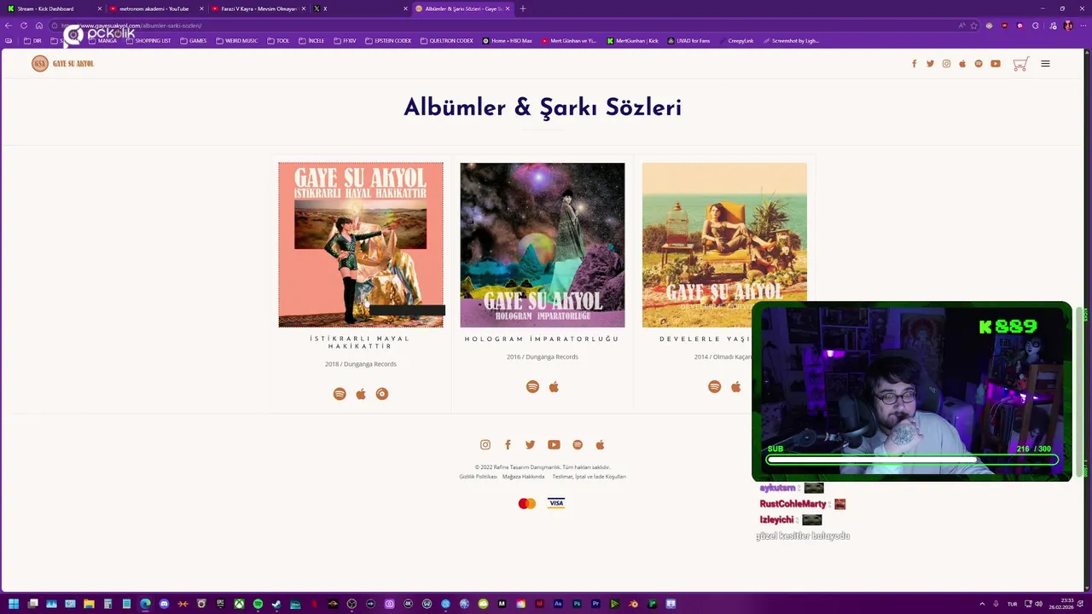
Task: Open a new browser tab
Action: 523,9
